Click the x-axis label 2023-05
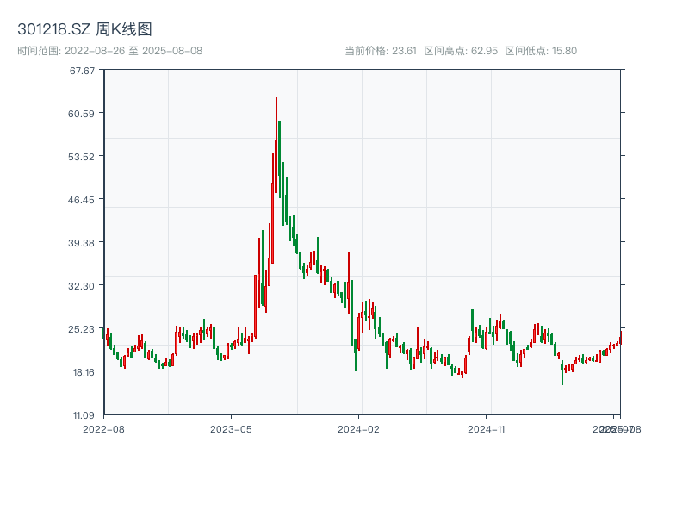689x517 pixels. [x=231, y=429]
